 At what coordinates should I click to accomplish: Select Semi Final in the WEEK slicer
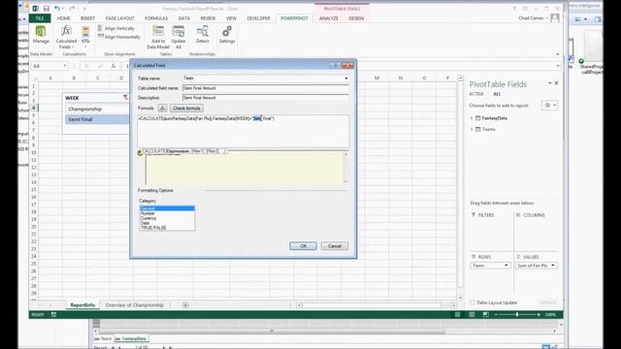(x=96, y=119)
